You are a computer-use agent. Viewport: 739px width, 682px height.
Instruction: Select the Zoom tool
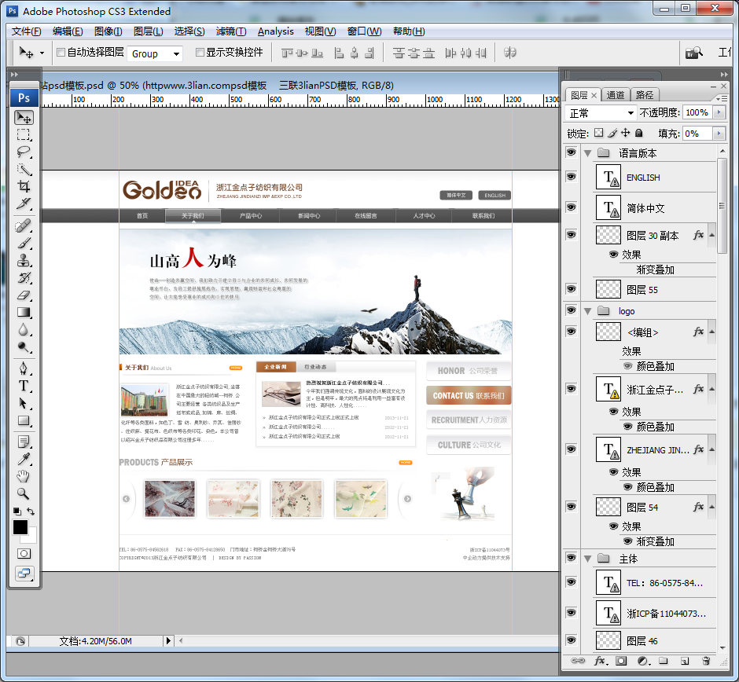(24, 493)
